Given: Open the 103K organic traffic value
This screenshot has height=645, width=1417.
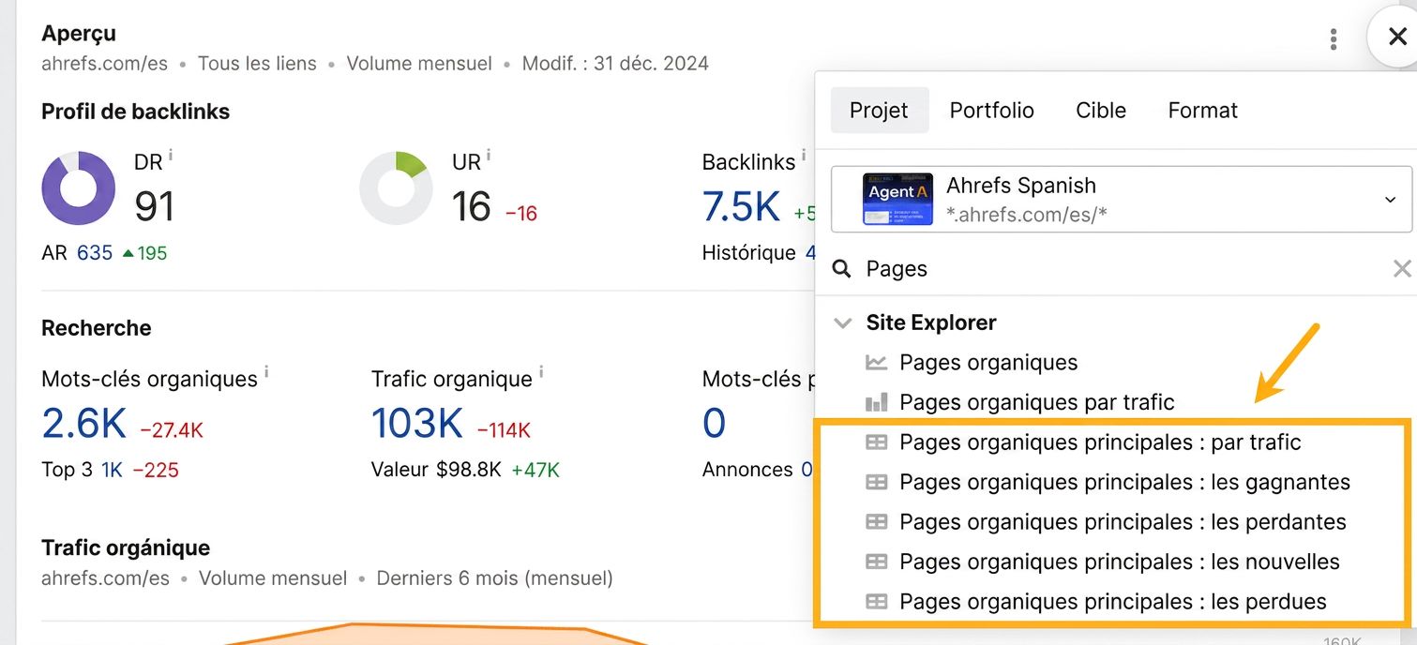Looking at the screenshot, I should (x=416, y=424).
